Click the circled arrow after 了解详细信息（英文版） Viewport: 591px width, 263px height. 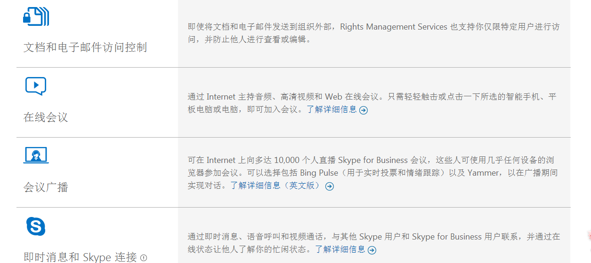[x=330, y=186]
